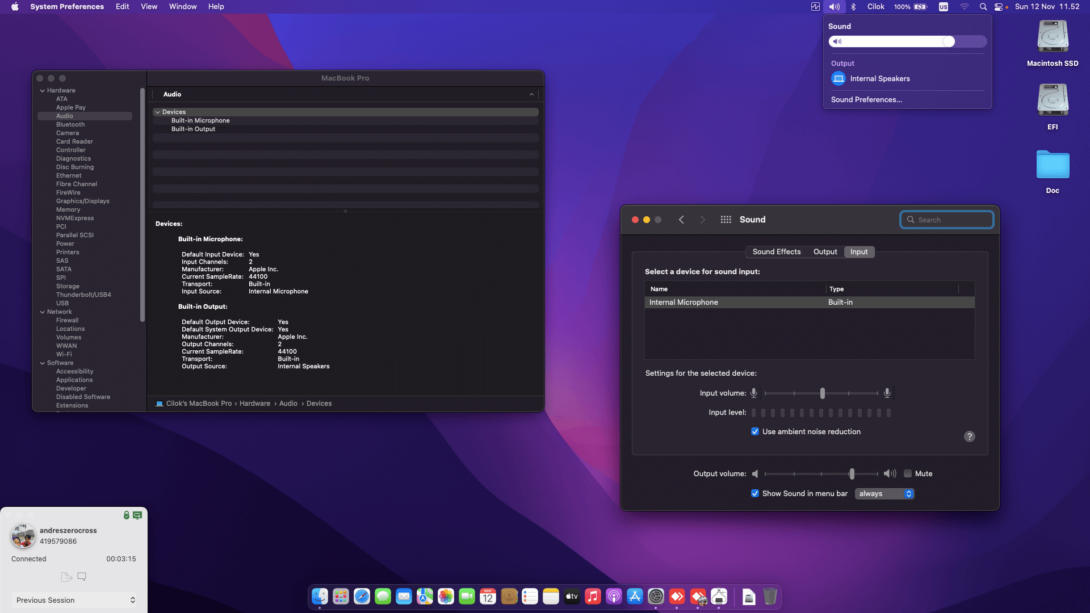Switch to the Output tab

point(825,251)
